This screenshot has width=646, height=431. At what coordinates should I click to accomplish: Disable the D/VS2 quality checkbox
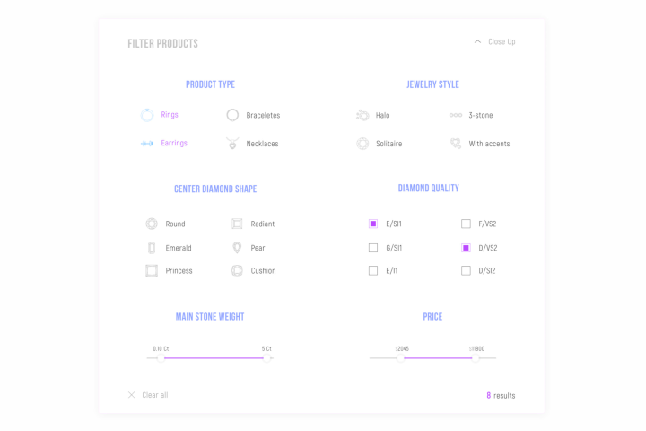pyautogui.click(x=466, y=248)
